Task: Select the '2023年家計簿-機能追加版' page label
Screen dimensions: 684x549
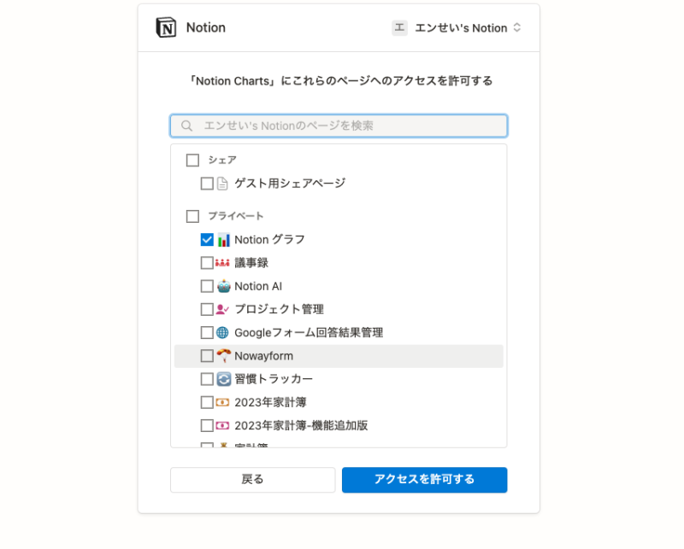Action: click(301, 426)
